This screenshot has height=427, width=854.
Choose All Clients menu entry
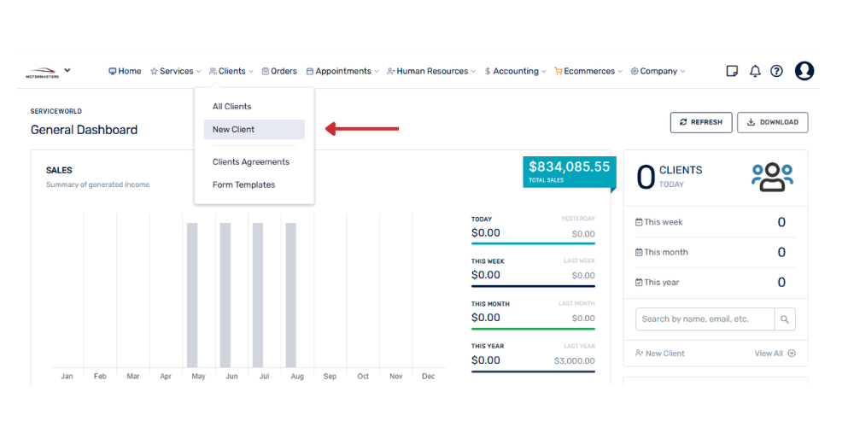[232, 107]
